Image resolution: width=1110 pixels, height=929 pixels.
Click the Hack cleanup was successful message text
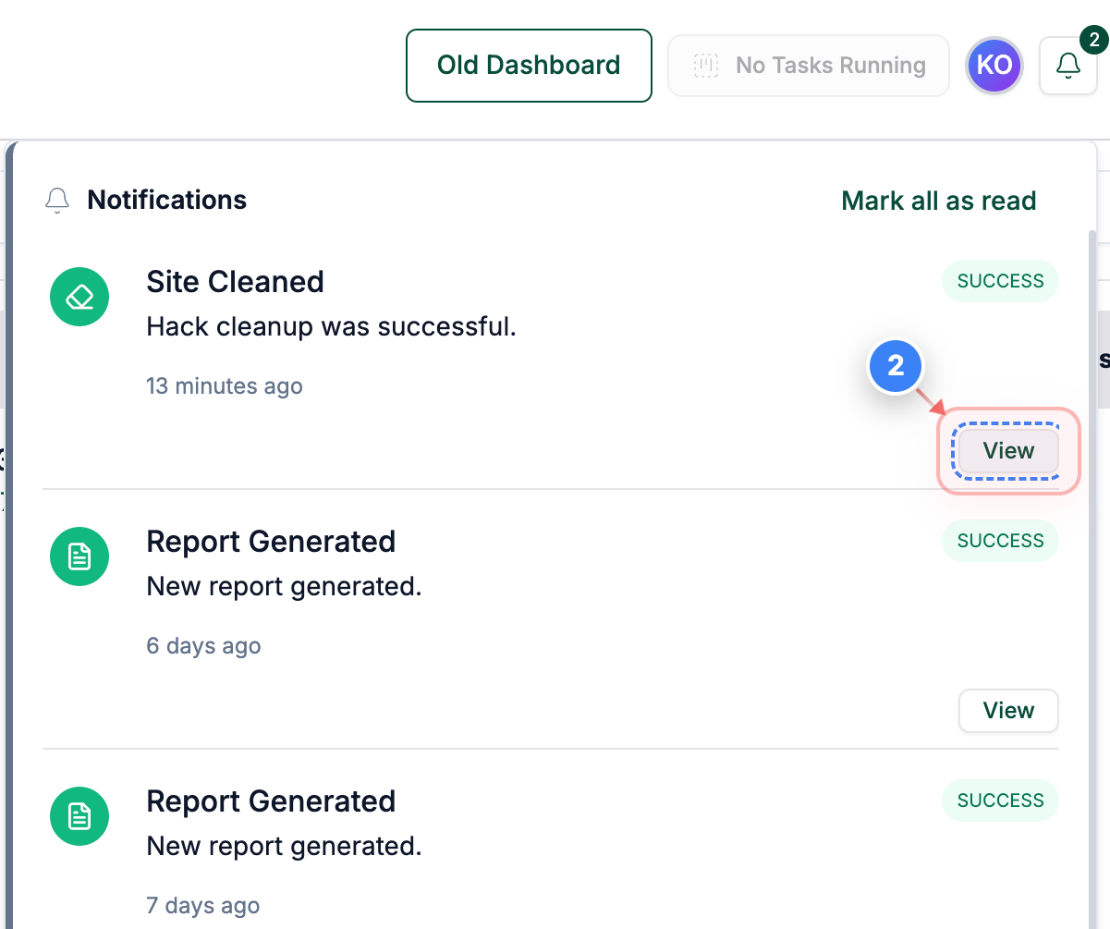coord(332,327)
